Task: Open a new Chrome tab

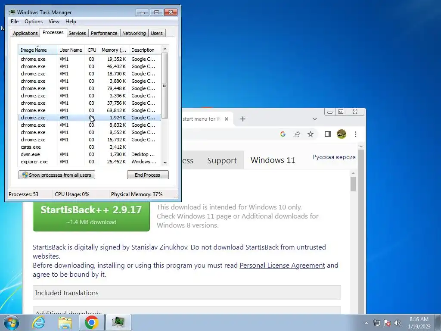Action: pyautogui.click(x=243, y=119)
